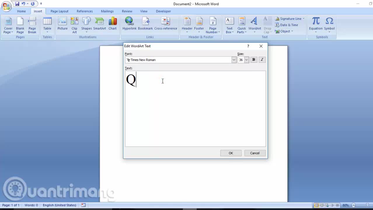The image size is (373, 210).
Task: Open Size dropdown in WordArt dialog
Action: point(246,60)
